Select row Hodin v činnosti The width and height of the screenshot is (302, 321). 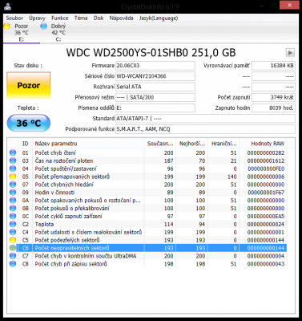(x=147, y=193)
